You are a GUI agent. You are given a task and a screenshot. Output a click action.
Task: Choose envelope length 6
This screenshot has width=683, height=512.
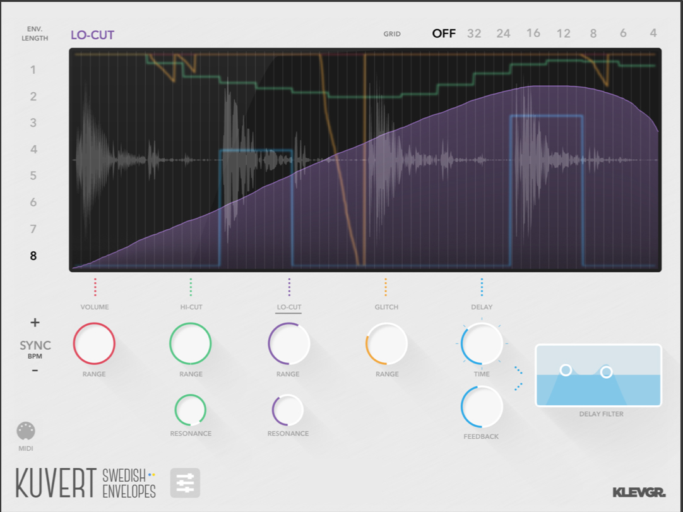tap(33, 203)
